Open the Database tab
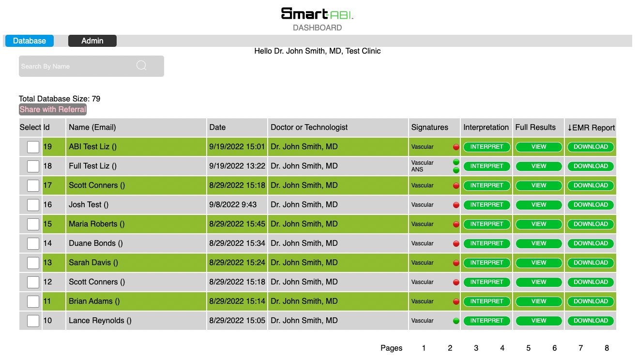This screenshot has width=637, height=355. pos(30,41)
